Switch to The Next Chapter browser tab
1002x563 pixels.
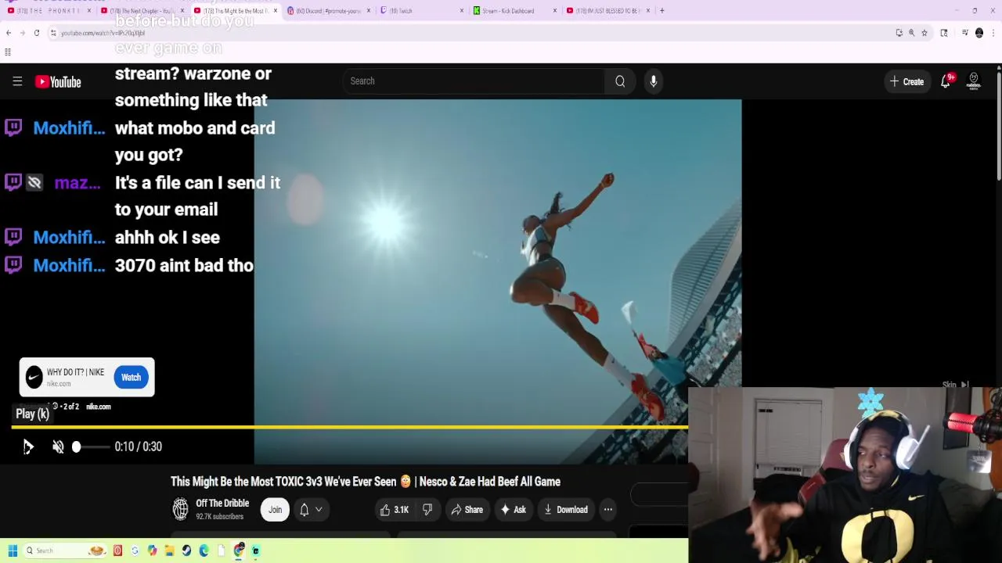(x=141, y=11)
